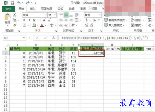The height and width of the screenshot is (112, 155).
Task: Click the Increase Decimal icon
Action: tap(86, 25)
